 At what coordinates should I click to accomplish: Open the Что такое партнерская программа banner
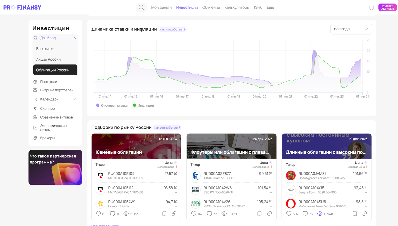(55, 167)
